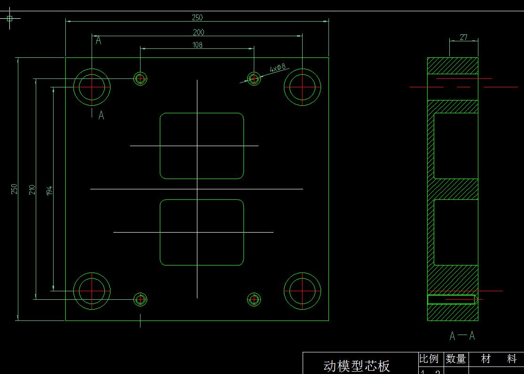Click the 数量 title block cell

[455, 358]
